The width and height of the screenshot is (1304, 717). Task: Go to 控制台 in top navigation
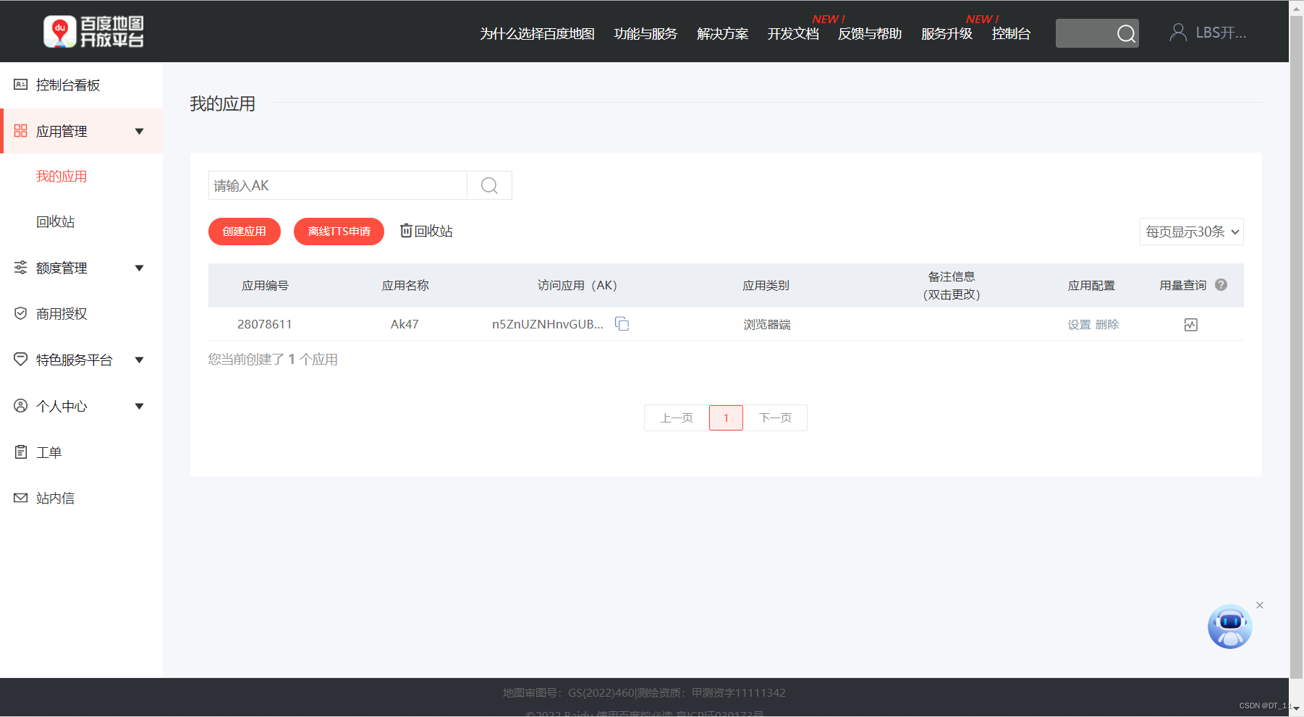coord(1011,34)
